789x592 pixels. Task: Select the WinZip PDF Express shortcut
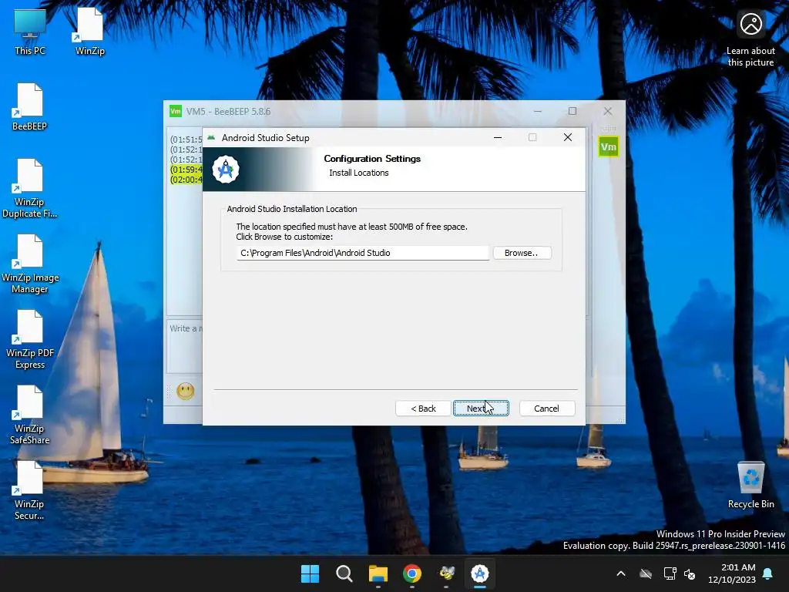point(30,340)
